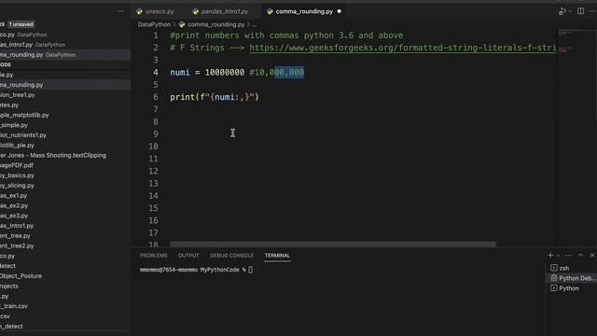Select as_intro1.py DataPython in open editors
Viewport: 597px width, 336px height.
tap(33, 45)
